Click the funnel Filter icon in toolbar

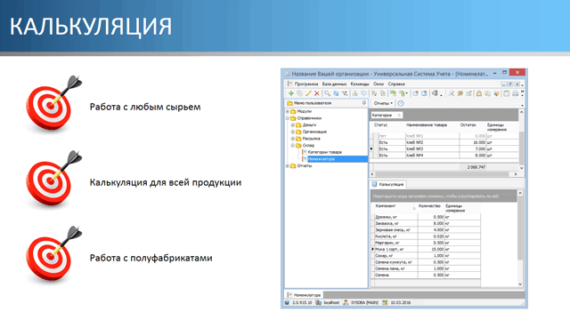(345, 93)
